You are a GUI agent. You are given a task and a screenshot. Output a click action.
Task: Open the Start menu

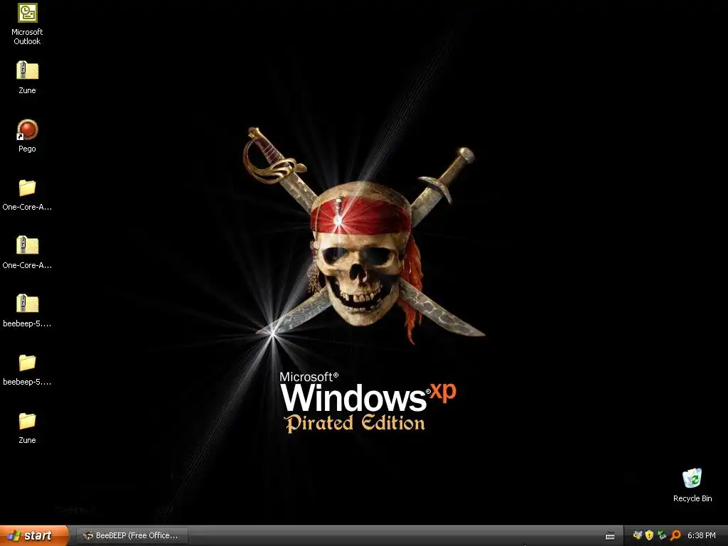click(34, 535)
